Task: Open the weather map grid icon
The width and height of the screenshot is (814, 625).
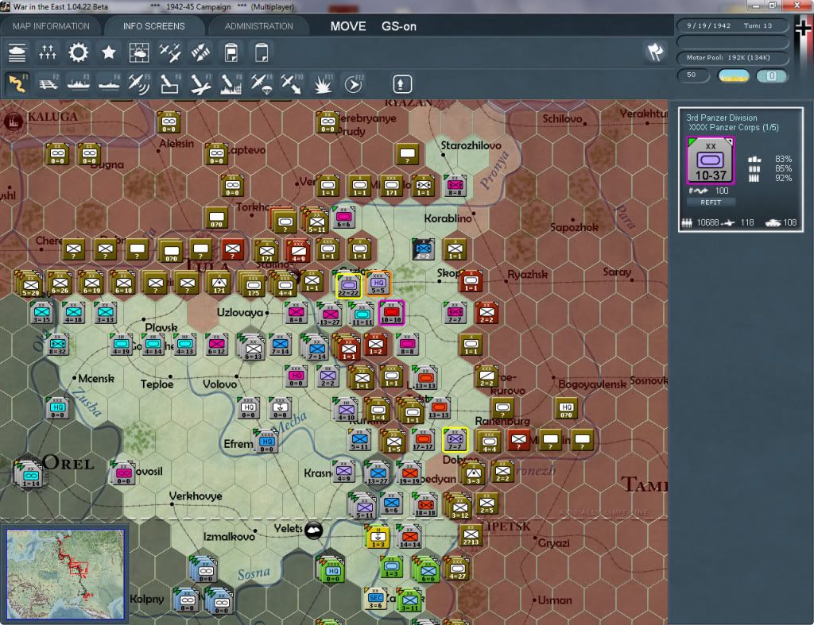Action: [x=138, y=52]
